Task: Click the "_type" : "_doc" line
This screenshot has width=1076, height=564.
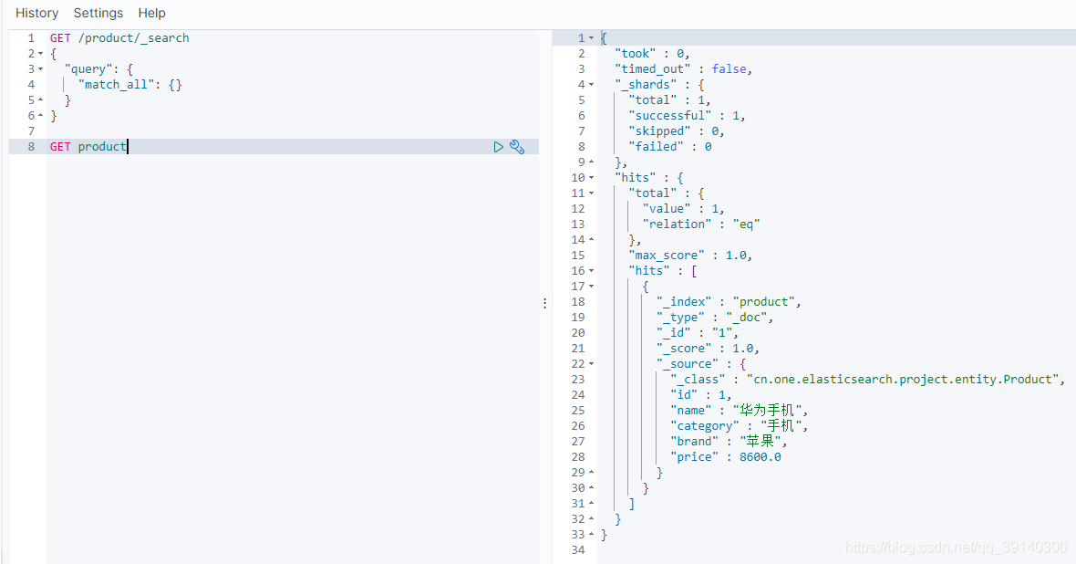Action: click(715, 318)
